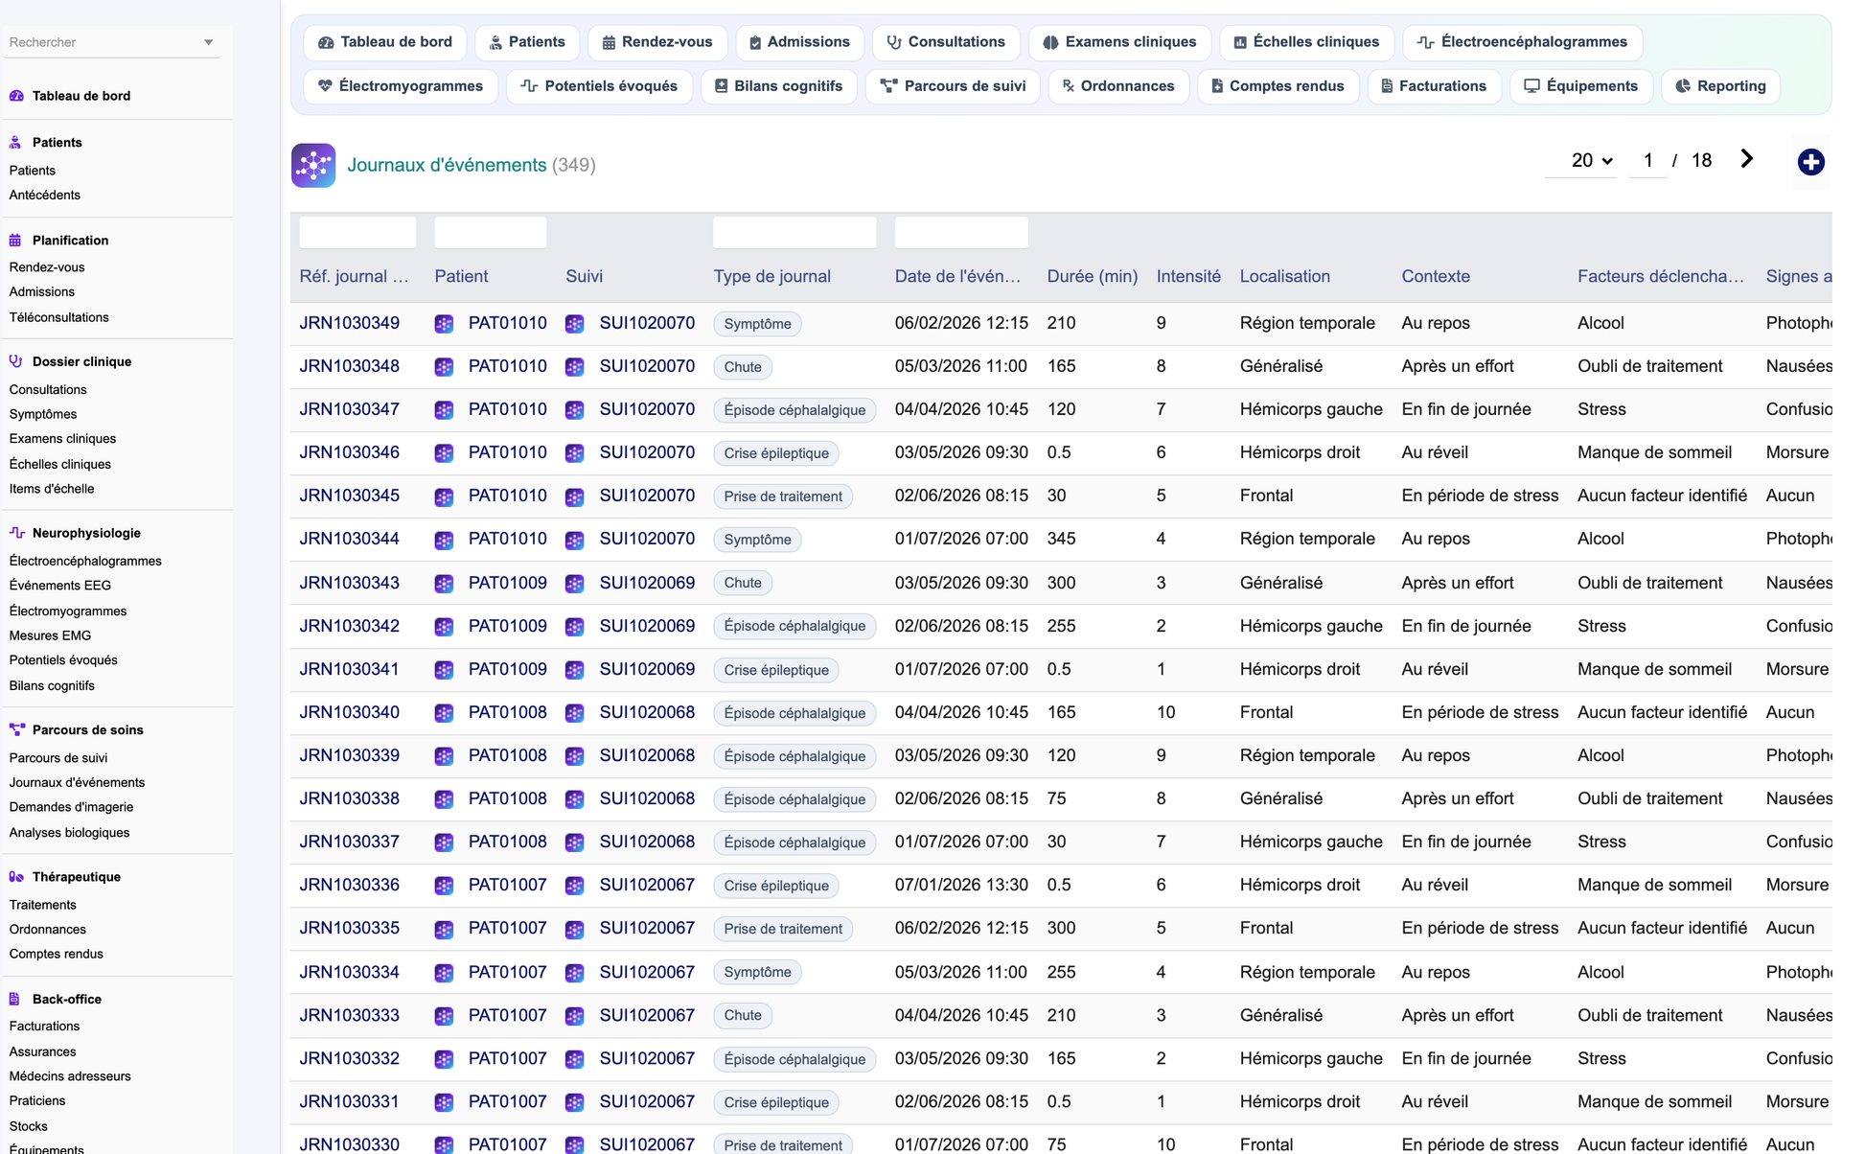The width and height of the screenshot is (1865, 1154).
Task: Open the Téléconsultations sidebar link
Action: pos(59,317)
